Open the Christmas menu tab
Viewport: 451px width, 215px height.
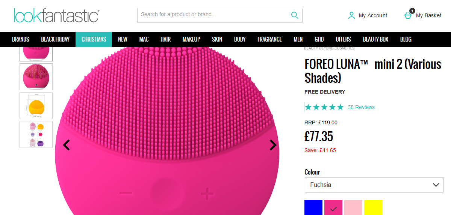pyautogui.click(x=94, y=39)
